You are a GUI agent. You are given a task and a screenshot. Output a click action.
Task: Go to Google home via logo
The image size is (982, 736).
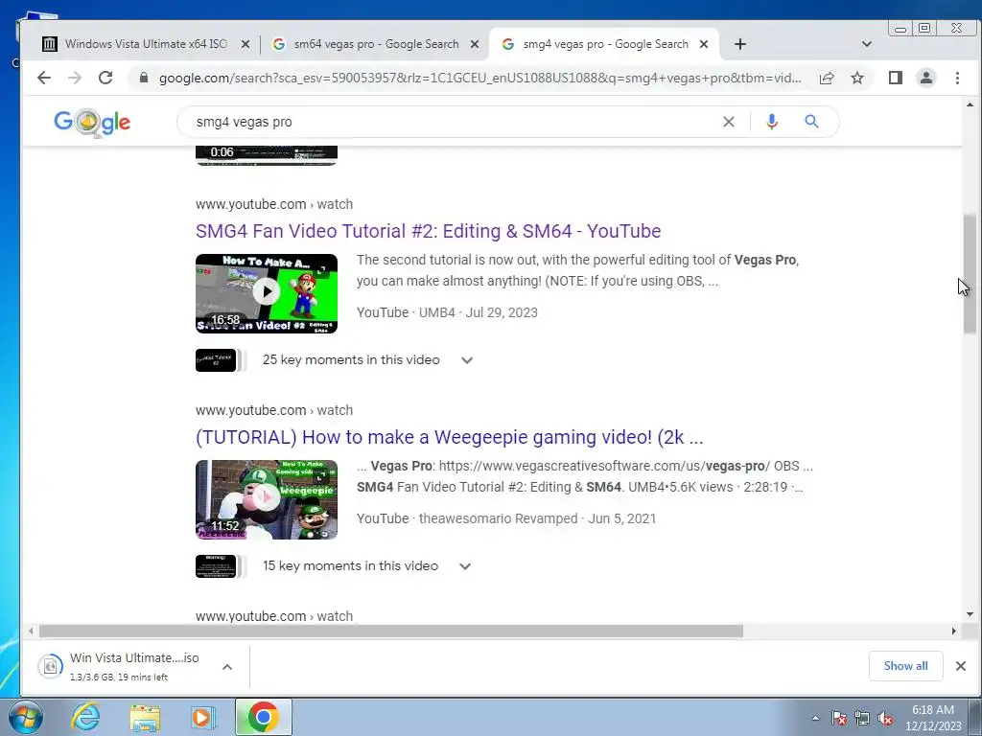(92, 123)
